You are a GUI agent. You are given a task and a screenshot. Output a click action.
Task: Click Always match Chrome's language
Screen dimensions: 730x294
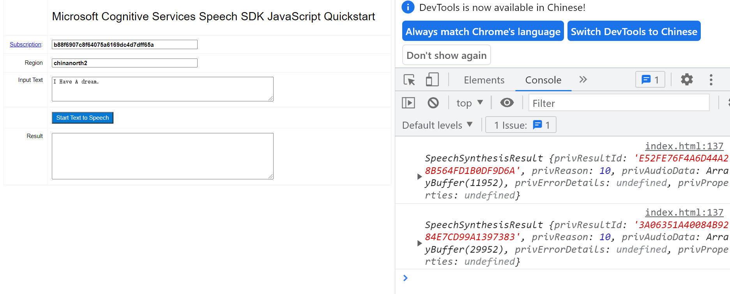click(483, 31)
